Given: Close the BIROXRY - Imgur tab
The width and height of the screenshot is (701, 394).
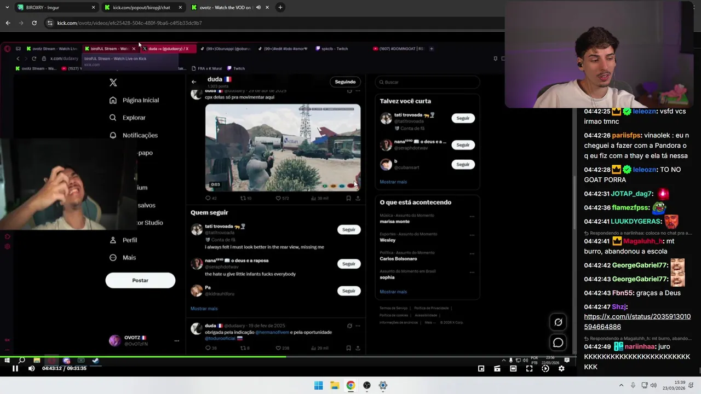Looking at the screenshot, I should click(93, 8).
